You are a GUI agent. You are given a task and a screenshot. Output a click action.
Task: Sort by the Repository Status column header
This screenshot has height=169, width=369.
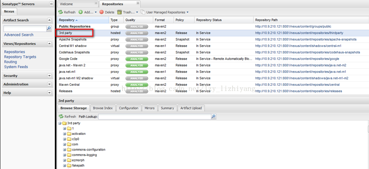coord(224,20)
